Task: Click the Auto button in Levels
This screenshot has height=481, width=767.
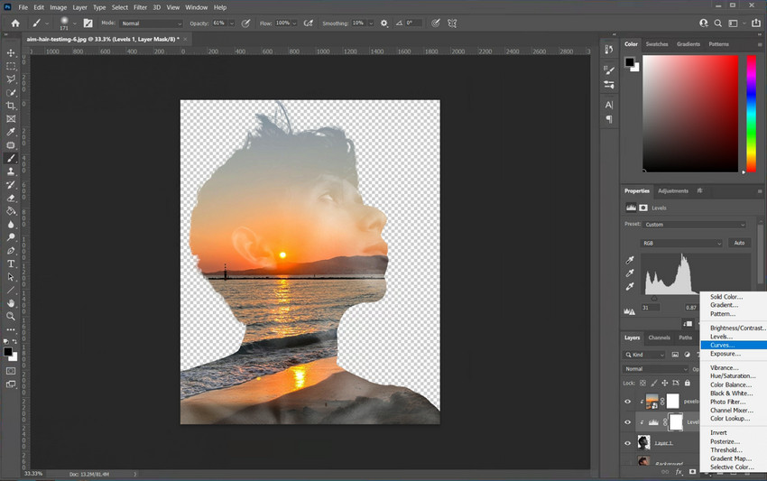Action: click(739, 243)
